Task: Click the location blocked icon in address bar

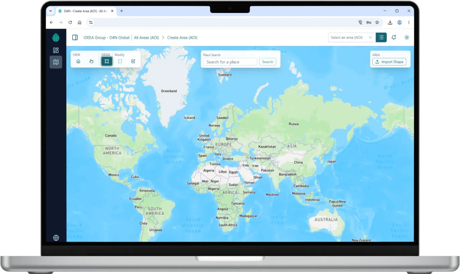Action: tap(360, 22)
